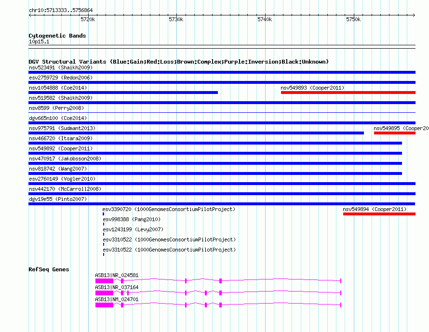The height and width of the screenshot is (332, 429).
Task: Click the left arrowhead of the ruler
Action: point(30,15)
